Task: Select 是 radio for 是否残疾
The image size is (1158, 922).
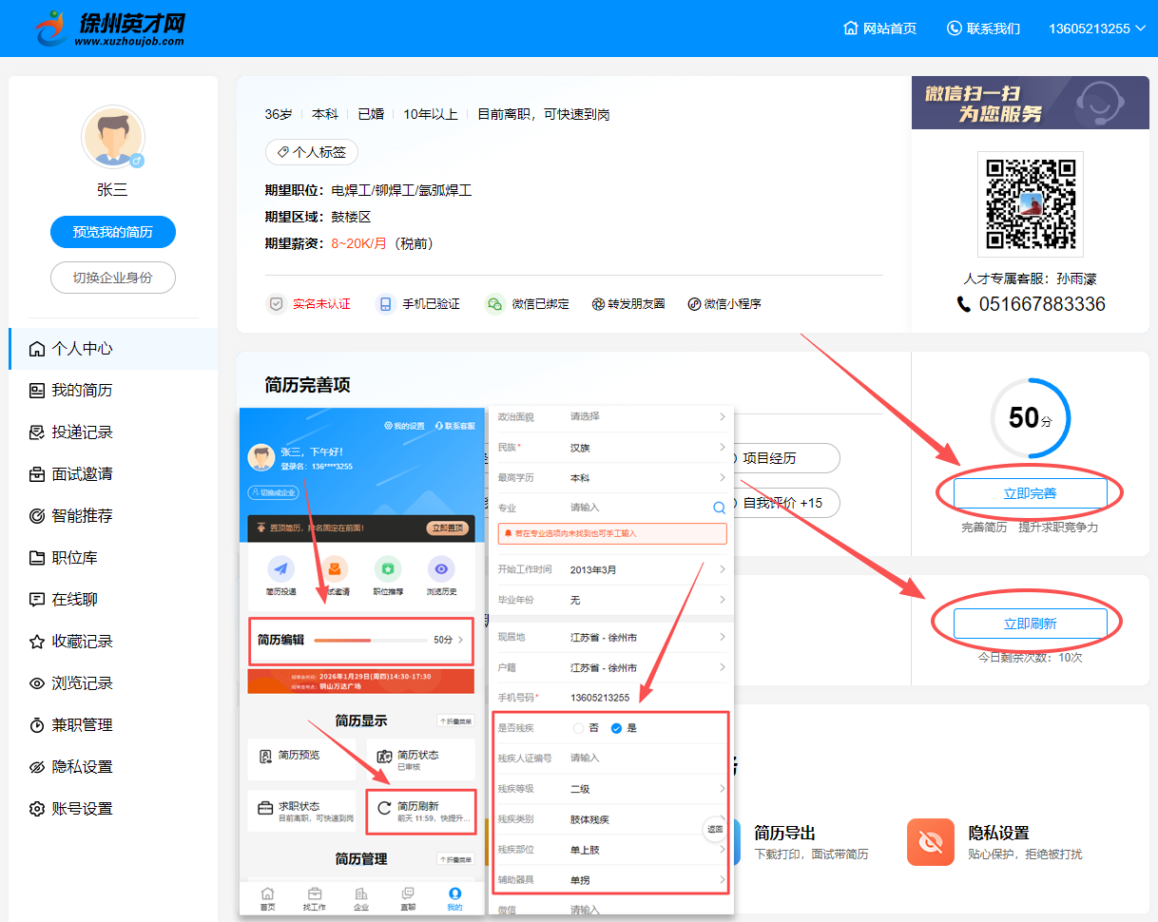Action: point(616,728)
